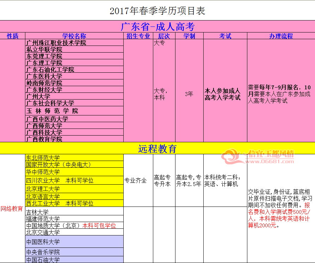Click the "性质" column header

coord(13,36)
